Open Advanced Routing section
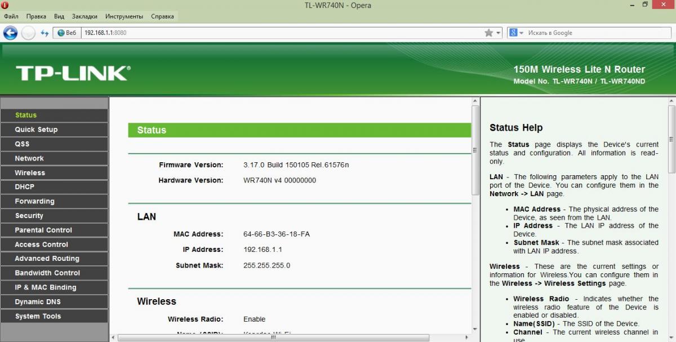The width and height of the screenshot is (676, 342). (54, 259)
